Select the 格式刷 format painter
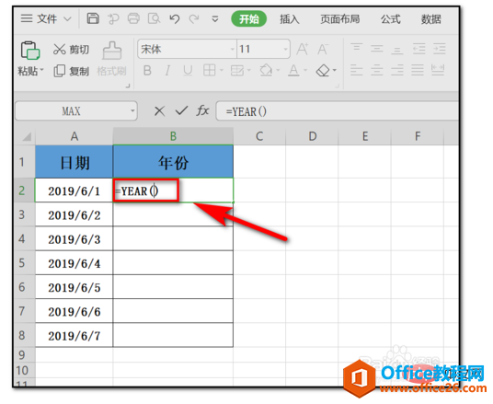 (111, 59)
